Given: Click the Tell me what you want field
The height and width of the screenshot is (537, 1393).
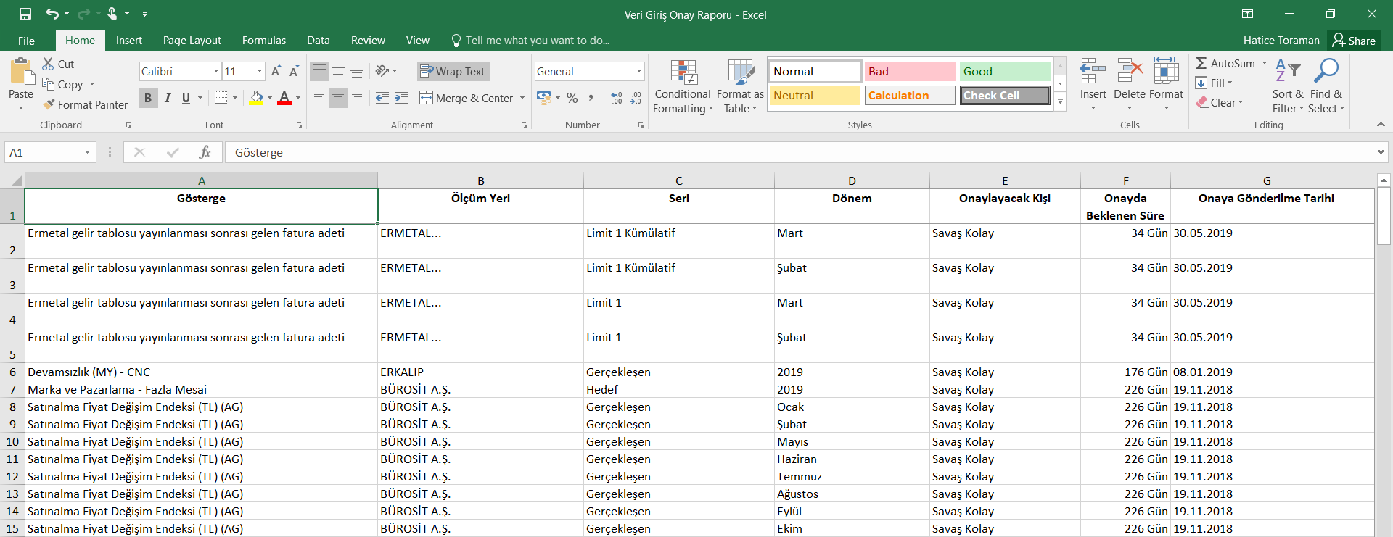Looking at the screenshot, I should [537, 41].
